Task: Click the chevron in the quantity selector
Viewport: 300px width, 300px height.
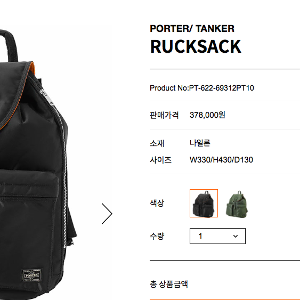Action: pyautogui.click(x=236, y=236)
